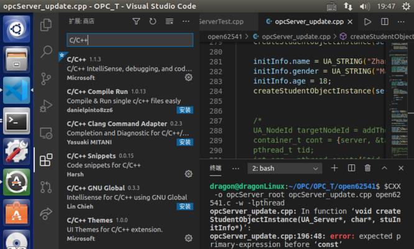414x249 pixels.
Task: Refresh the extensions list
Action: click(x=153, y=21)
